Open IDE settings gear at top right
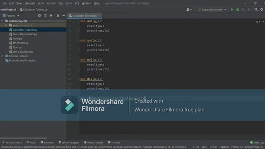Viewport: 265px width, 149px height. (262, 10)
